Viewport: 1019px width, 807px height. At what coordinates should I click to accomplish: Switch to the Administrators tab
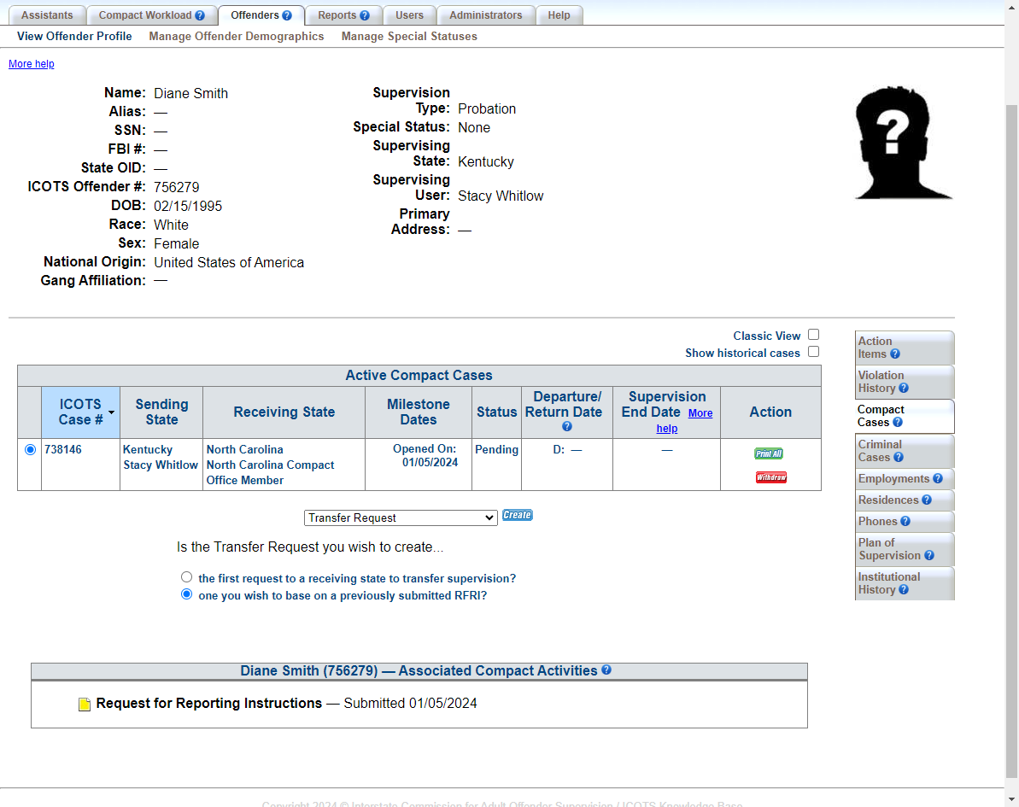pyautogui.click(x=485, y=15)
